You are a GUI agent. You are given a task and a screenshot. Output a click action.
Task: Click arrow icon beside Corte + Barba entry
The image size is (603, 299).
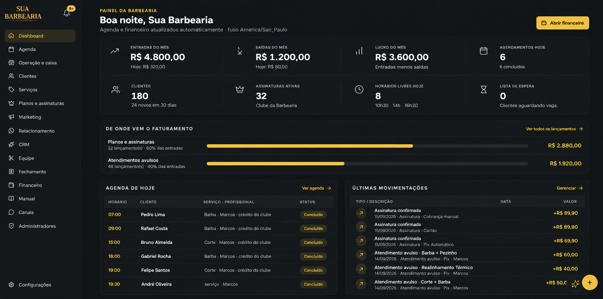click(361, 284)
